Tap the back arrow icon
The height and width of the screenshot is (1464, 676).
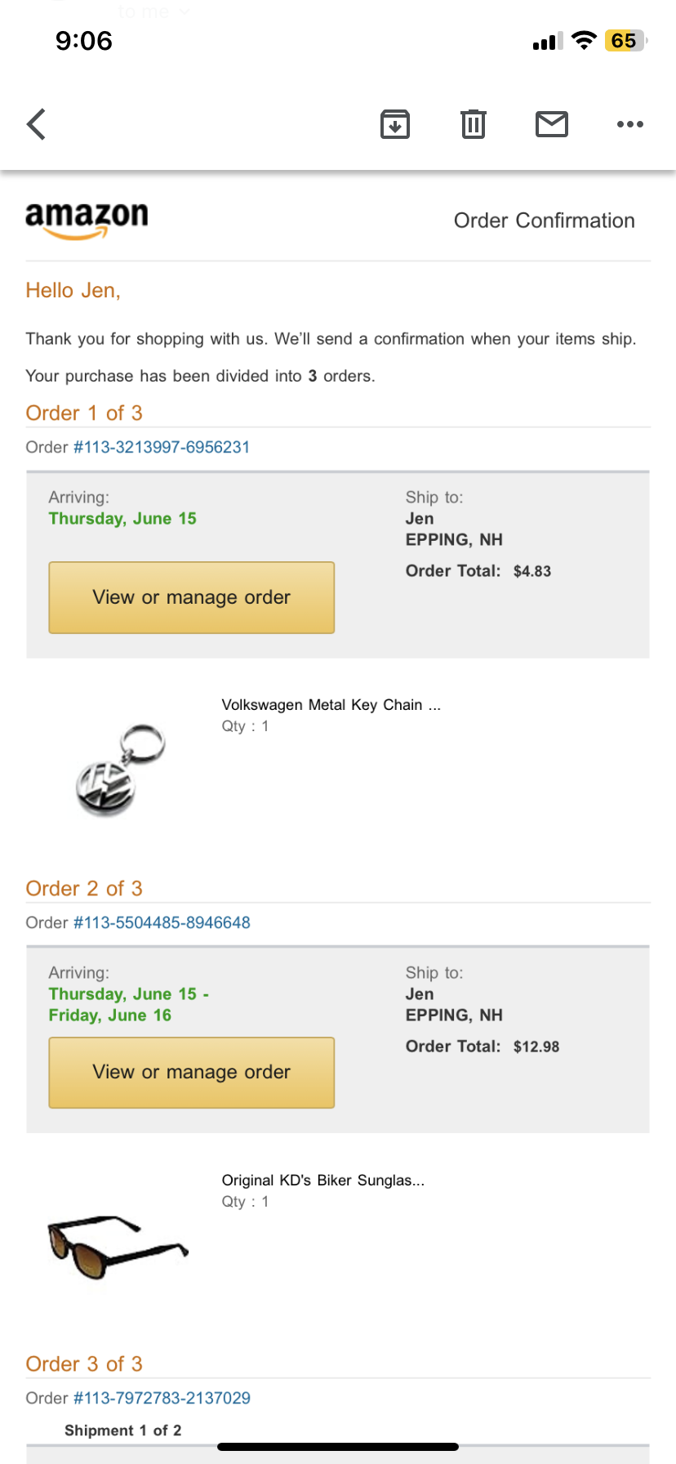37,124
